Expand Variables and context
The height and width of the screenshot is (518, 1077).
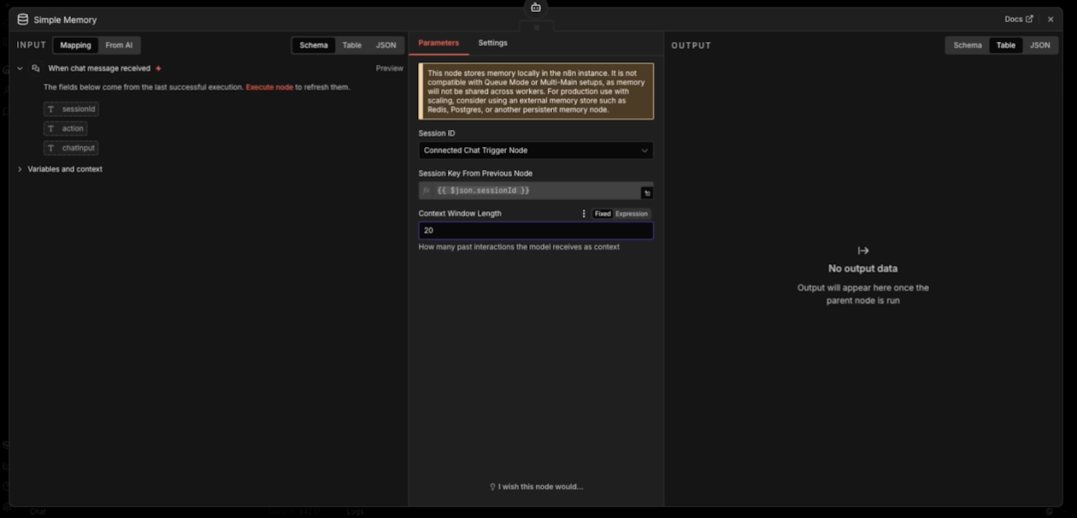(20, 169)
